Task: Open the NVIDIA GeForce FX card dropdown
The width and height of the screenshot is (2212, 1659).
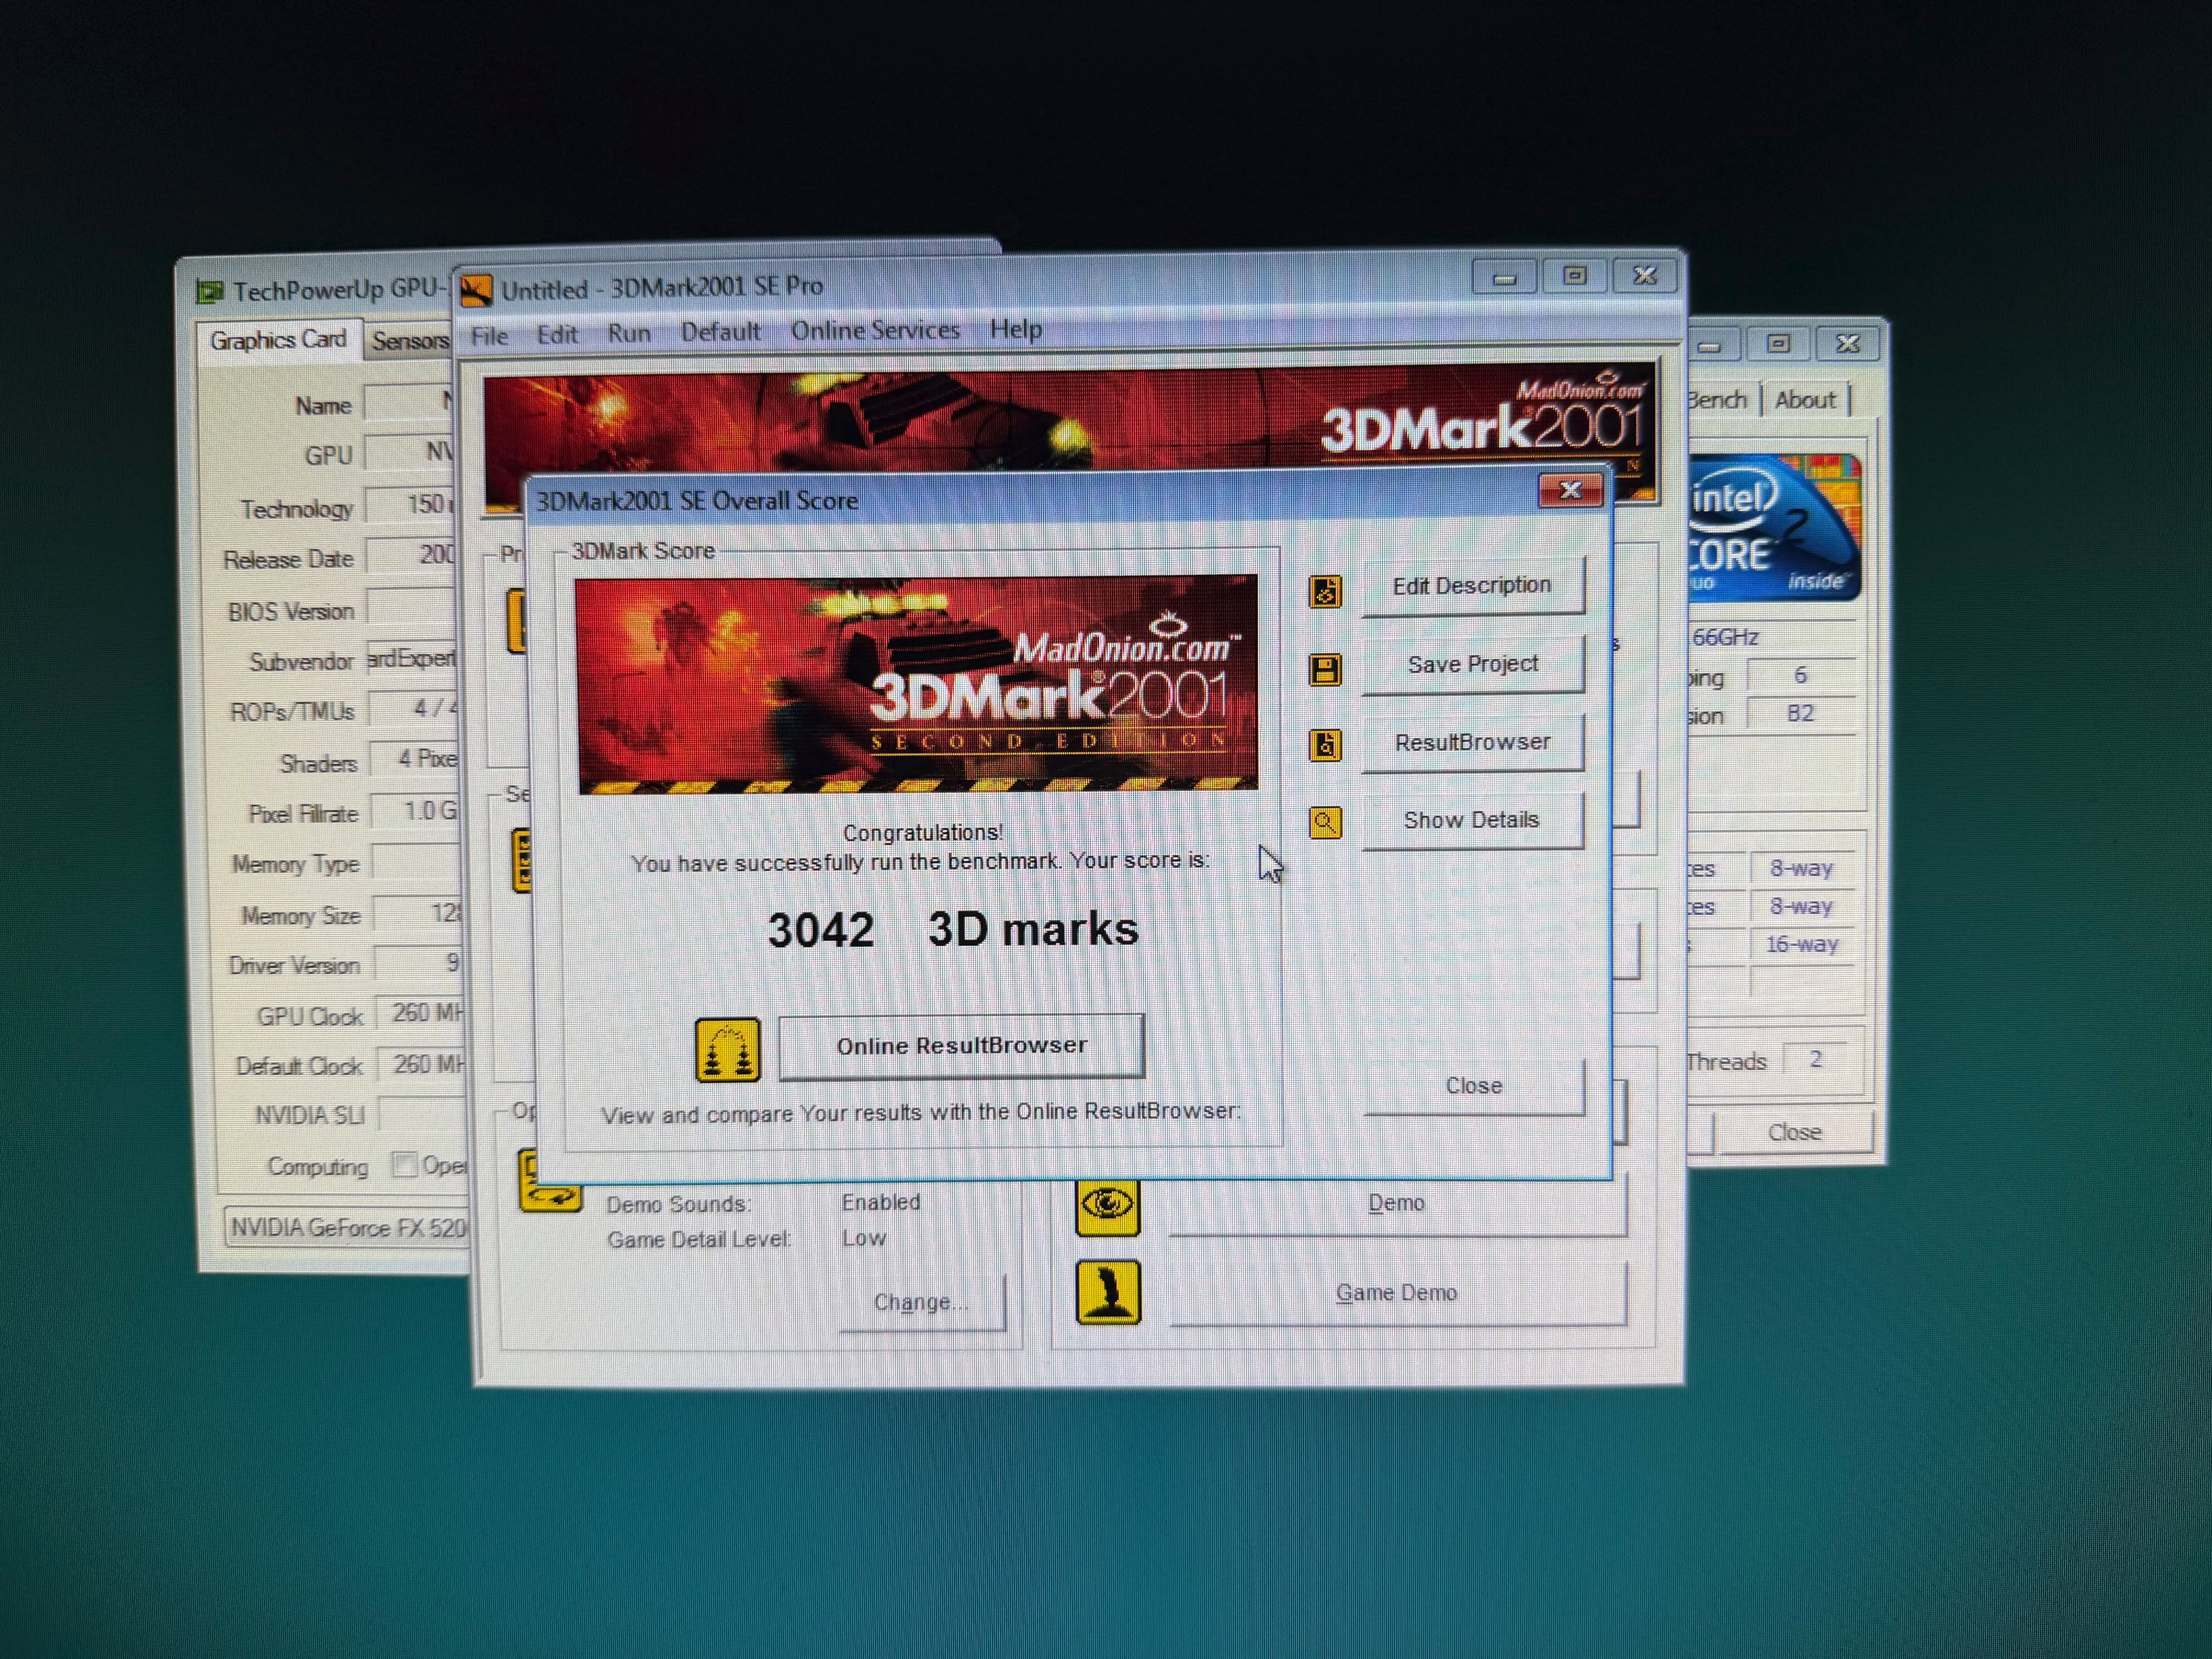Action: (348, 1227)
